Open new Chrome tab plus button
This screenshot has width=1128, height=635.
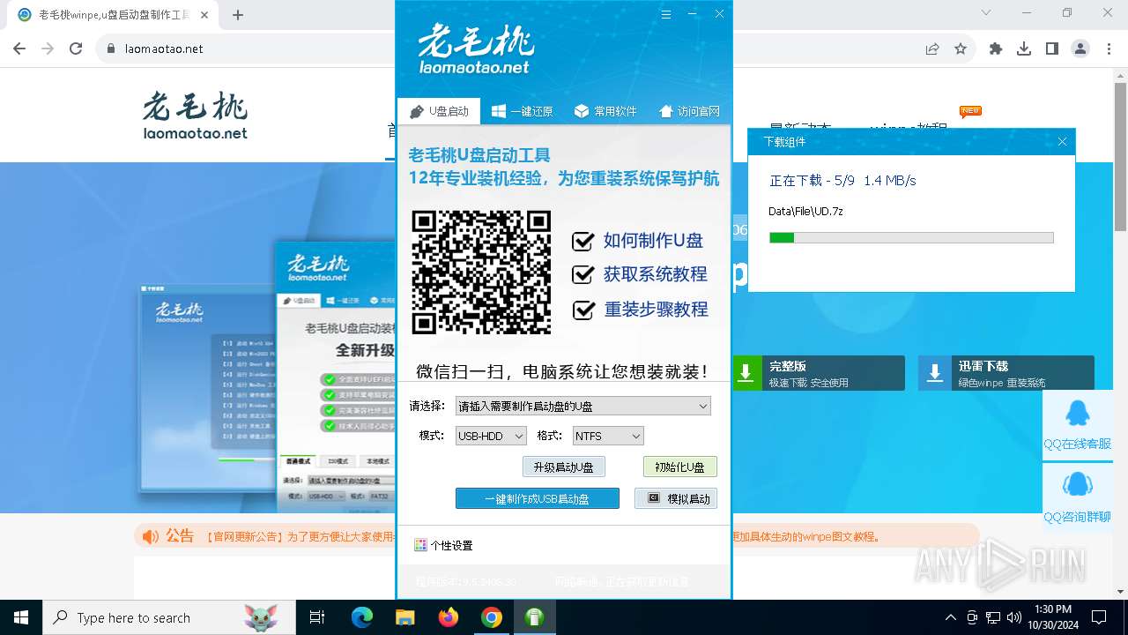click(x=238, y=15)
